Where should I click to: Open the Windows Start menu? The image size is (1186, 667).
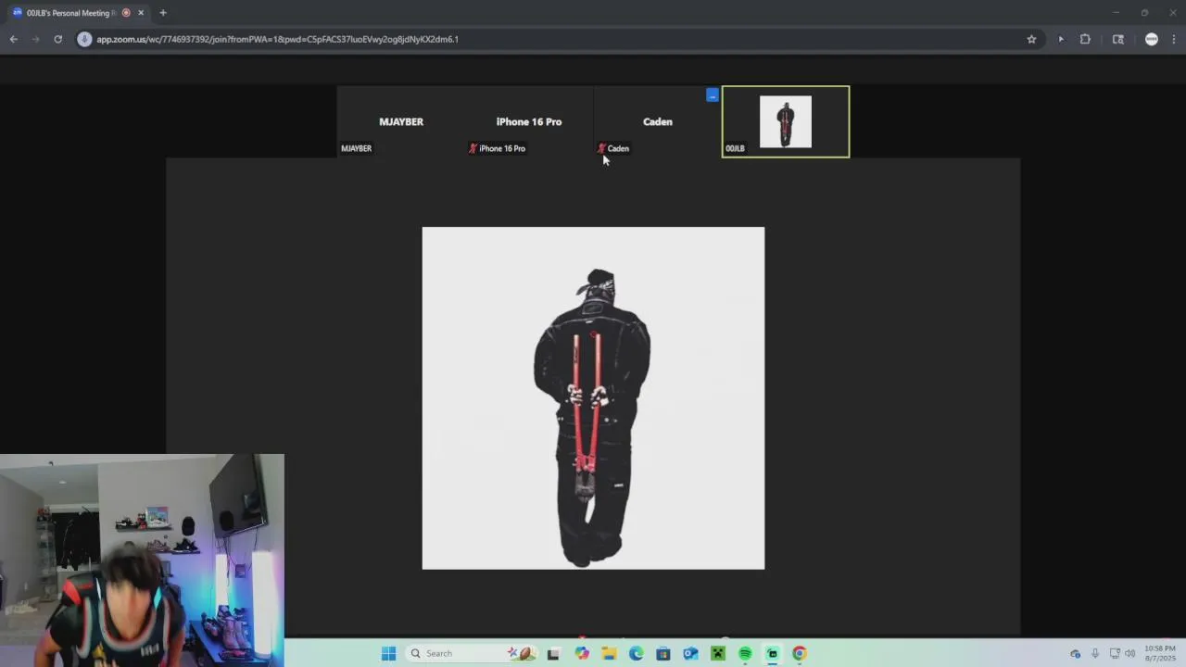[389, 653]
